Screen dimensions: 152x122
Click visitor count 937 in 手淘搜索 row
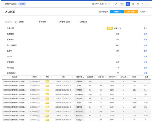[x=118, y=34]
